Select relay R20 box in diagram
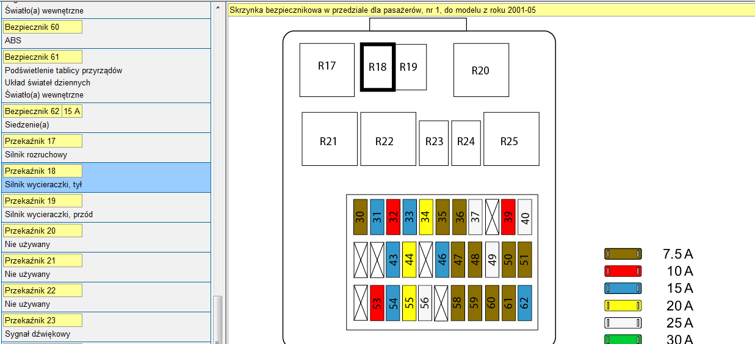755x344 pixels. [x=481, y=70]
